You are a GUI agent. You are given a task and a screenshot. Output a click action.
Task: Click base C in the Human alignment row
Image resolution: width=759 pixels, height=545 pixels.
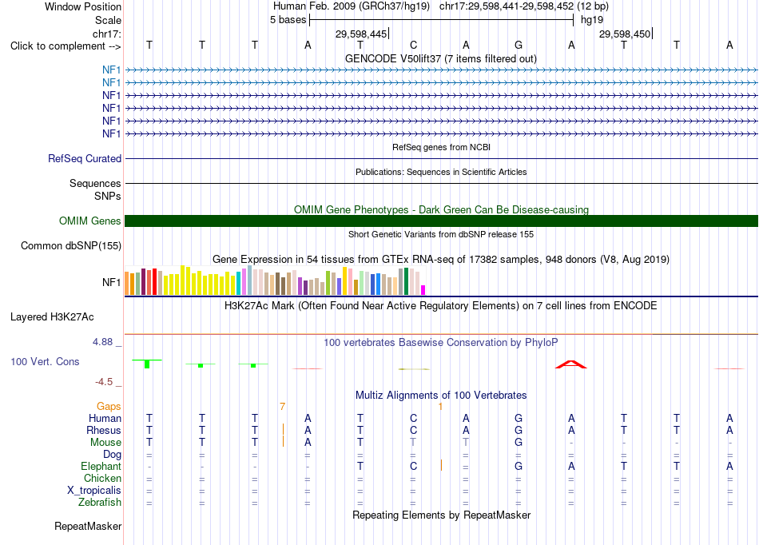(x=413, y=418)
